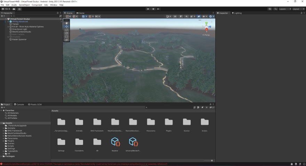306x166 pixels.
Task: Lock the Hierarchy panel
Action: pyautogui.click(x=58, y=13)
